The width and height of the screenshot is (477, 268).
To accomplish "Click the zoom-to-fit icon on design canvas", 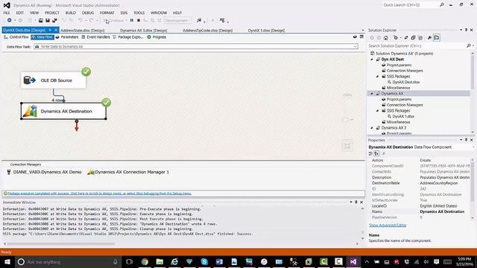I will 347,146.
